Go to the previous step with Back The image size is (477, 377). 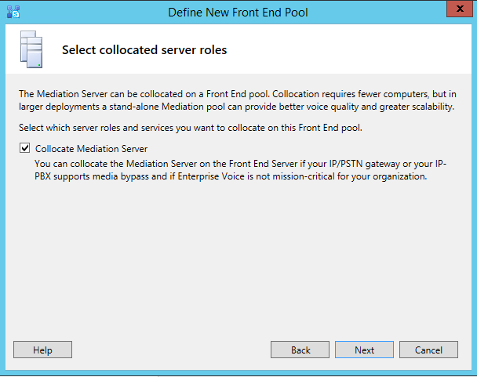point(300,350)
